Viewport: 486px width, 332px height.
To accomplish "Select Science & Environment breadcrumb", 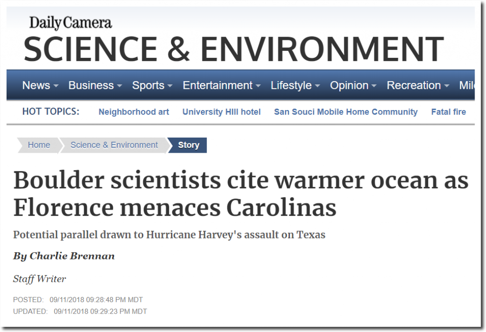I will click(x=114, y=145).
